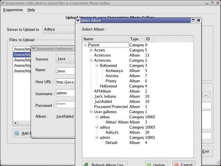221x166 pixels.
Task: Collapse the aditya category node
Action: tap(97, 127)
